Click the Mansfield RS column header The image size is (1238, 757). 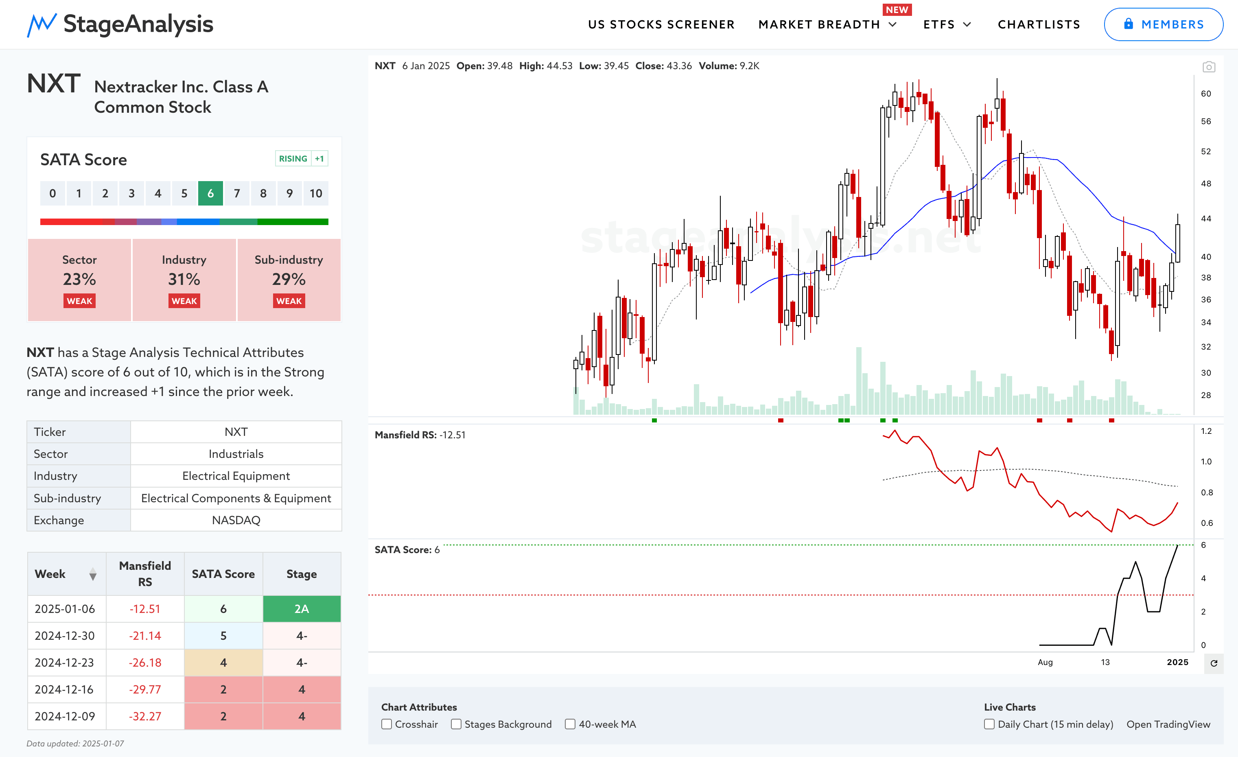145,574
